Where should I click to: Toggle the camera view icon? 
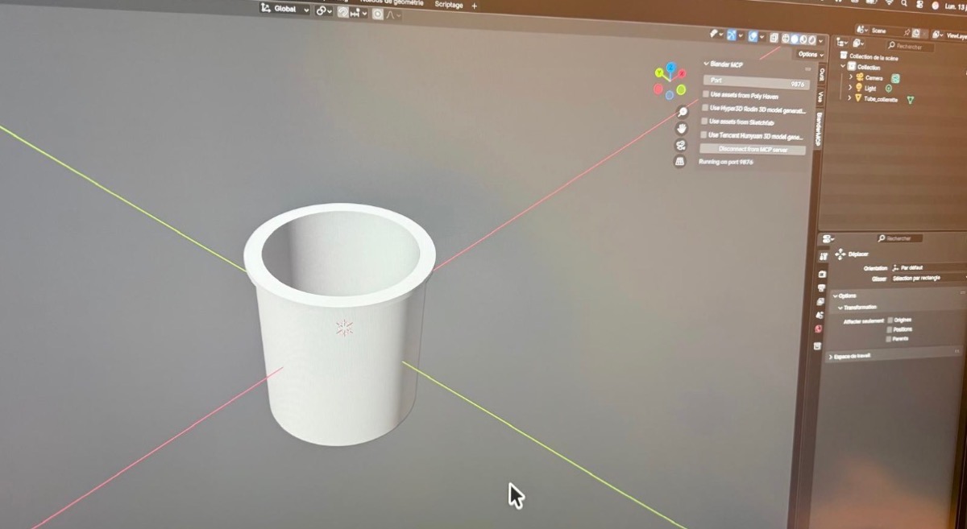click(x=680, y=145)
